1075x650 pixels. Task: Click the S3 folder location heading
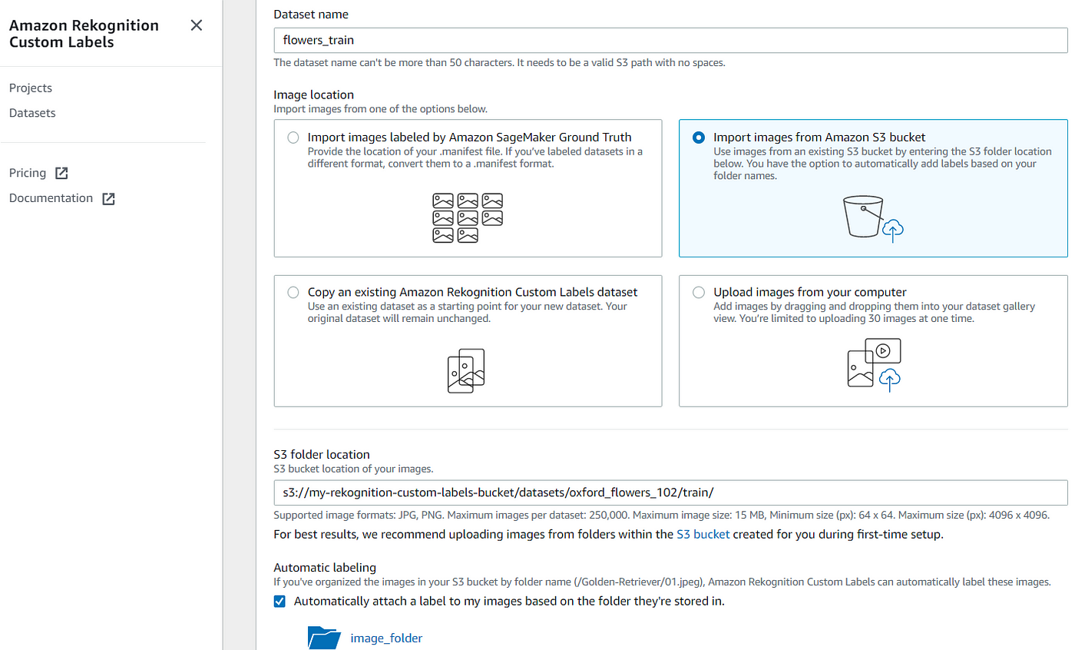pos(322,454)
